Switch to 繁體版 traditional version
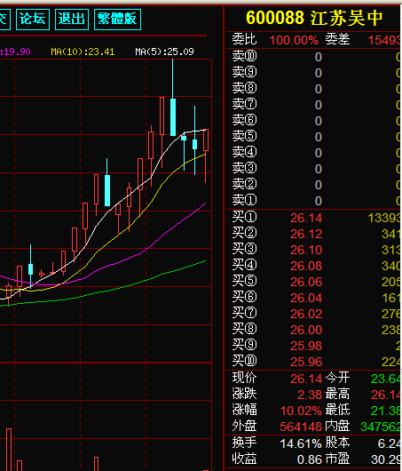The height and width of the screenshot is (471, 402). click(117, 20)
